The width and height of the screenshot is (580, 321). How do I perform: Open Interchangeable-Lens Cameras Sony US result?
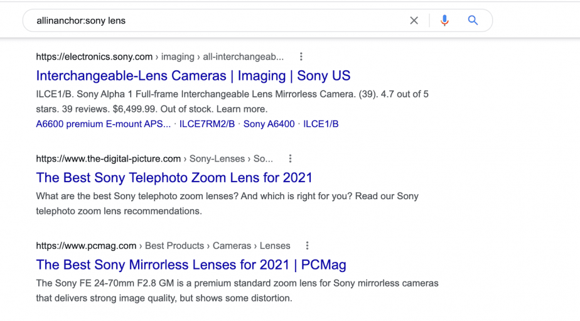[193, 76]
